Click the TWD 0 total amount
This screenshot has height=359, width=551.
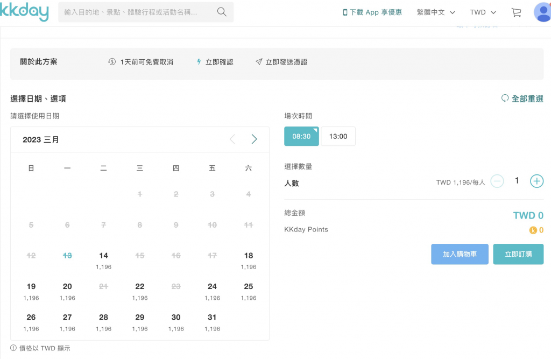[x=528, y=215]
